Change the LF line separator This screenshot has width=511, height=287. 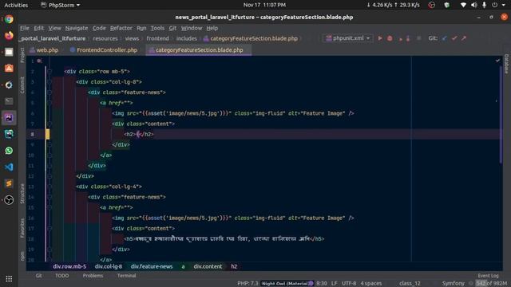click(334, 283)
